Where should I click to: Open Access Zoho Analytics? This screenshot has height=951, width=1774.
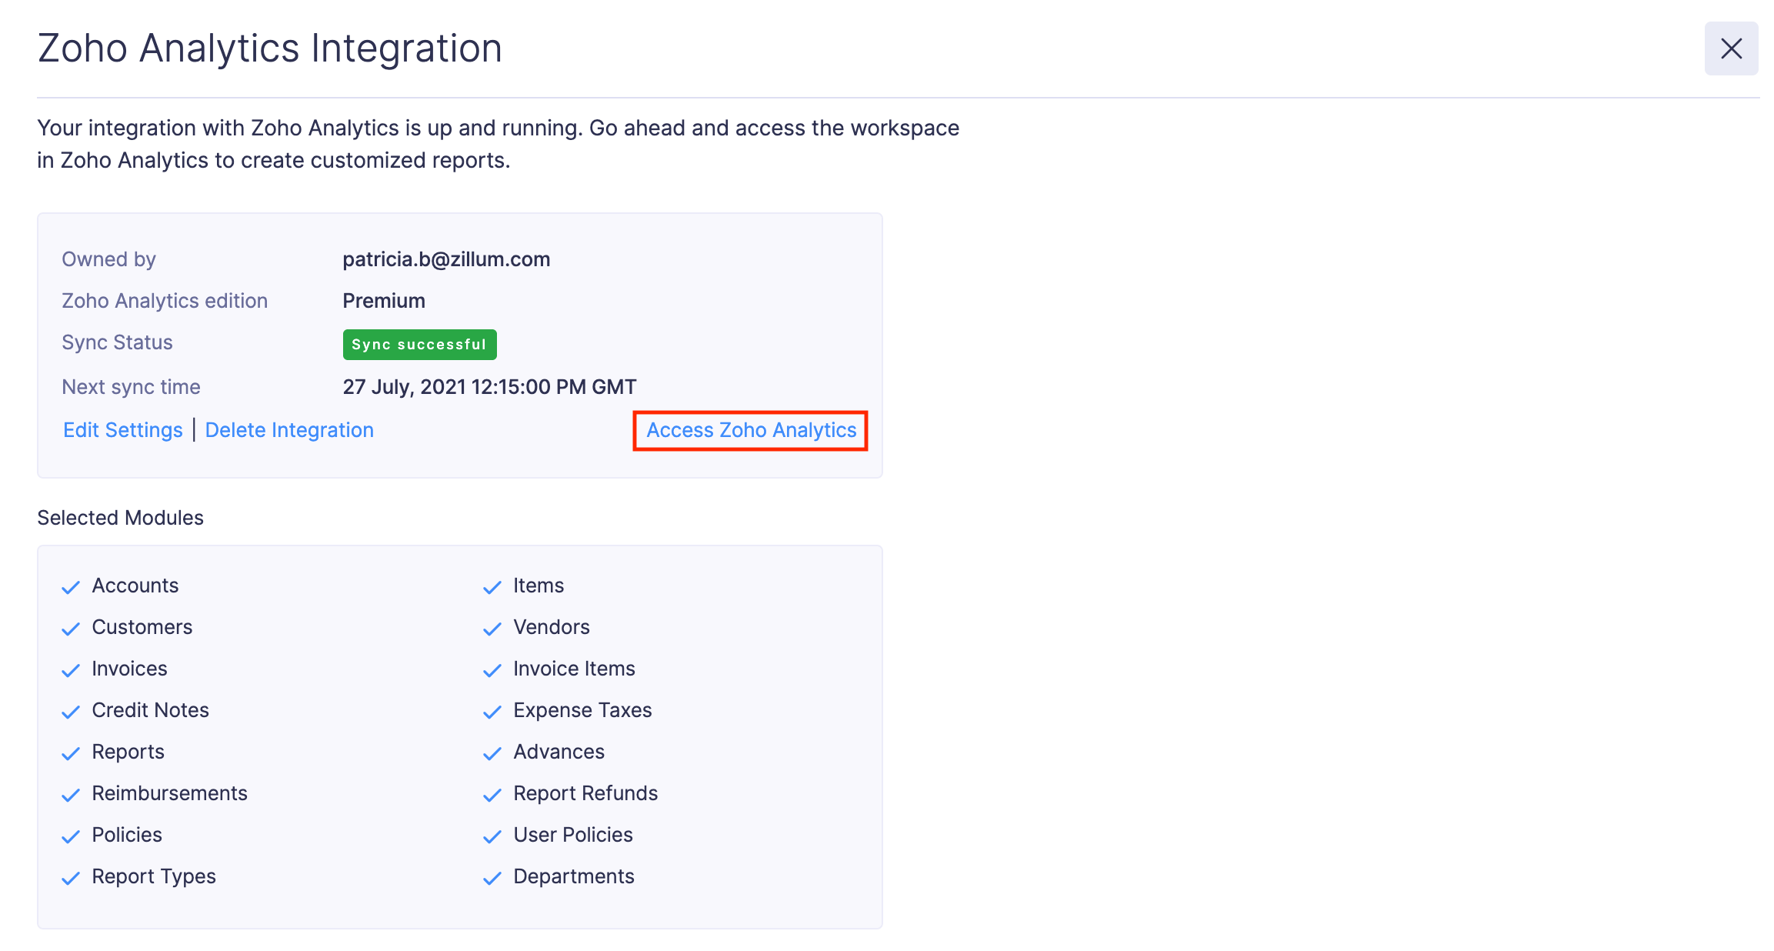pos(750,430)
